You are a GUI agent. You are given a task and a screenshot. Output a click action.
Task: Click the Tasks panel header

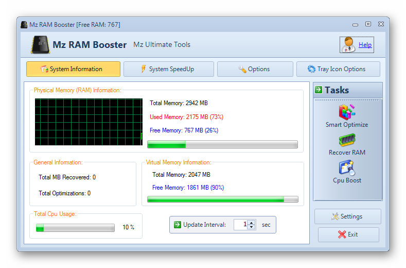(x=348, y=90)
